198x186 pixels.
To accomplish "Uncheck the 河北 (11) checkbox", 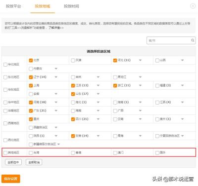I will [x=115, y=60].
